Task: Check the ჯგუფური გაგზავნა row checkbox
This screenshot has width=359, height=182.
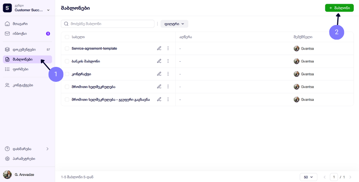Action: click(67, 99)
